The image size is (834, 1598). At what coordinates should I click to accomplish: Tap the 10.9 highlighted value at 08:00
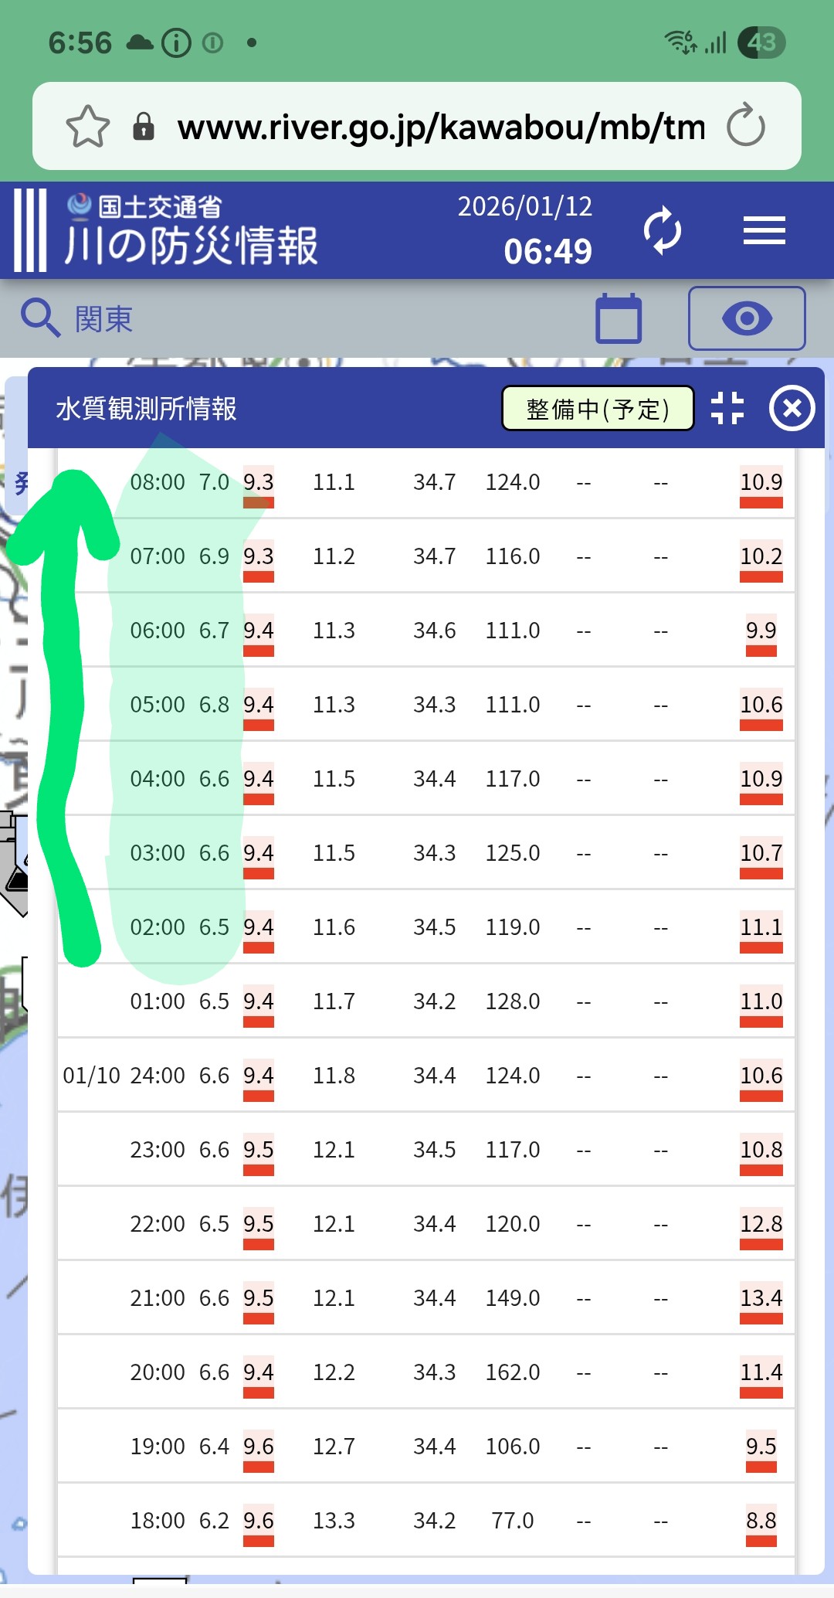pos(761,484)
